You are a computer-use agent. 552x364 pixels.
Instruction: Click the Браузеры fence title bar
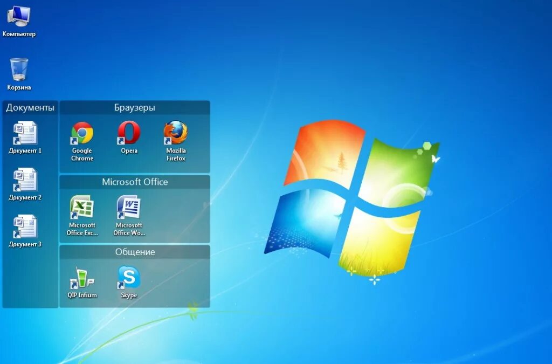point(135,108)
